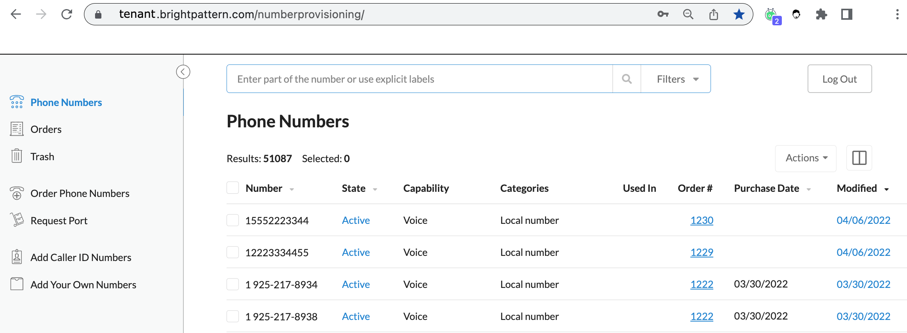The height and width of the screenshot is (333, 907).
Task: Click the number search input field
Action: 419,79
